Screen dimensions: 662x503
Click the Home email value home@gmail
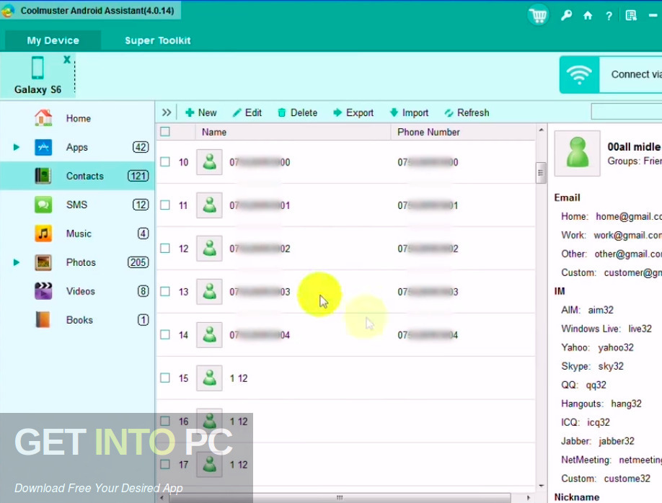629,216
